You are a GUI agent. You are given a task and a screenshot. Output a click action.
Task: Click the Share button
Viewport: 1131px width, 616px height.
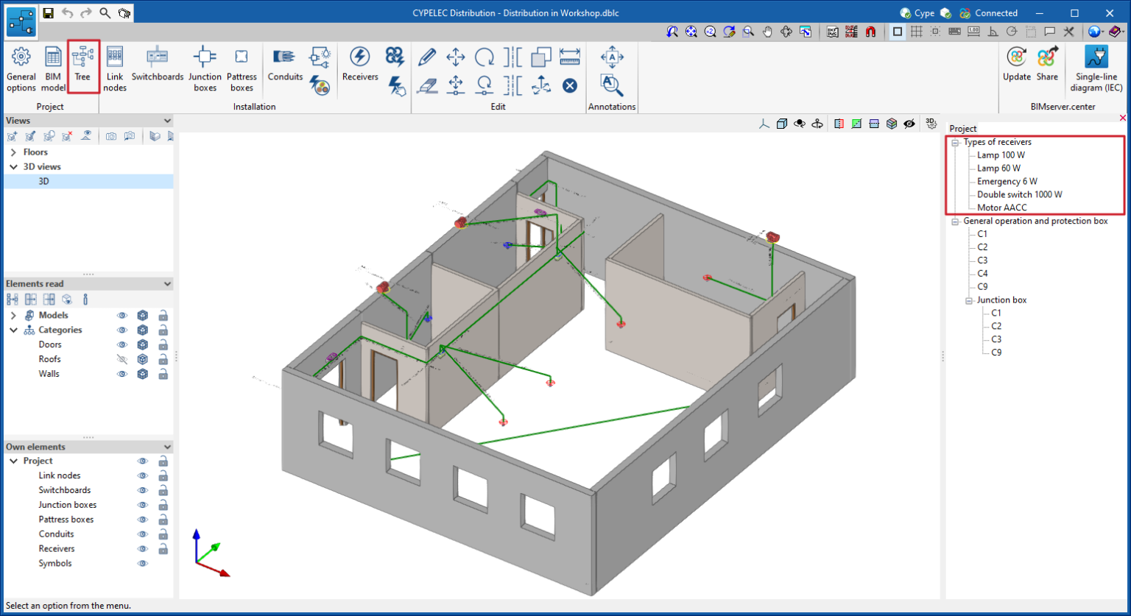(1046, 66)
